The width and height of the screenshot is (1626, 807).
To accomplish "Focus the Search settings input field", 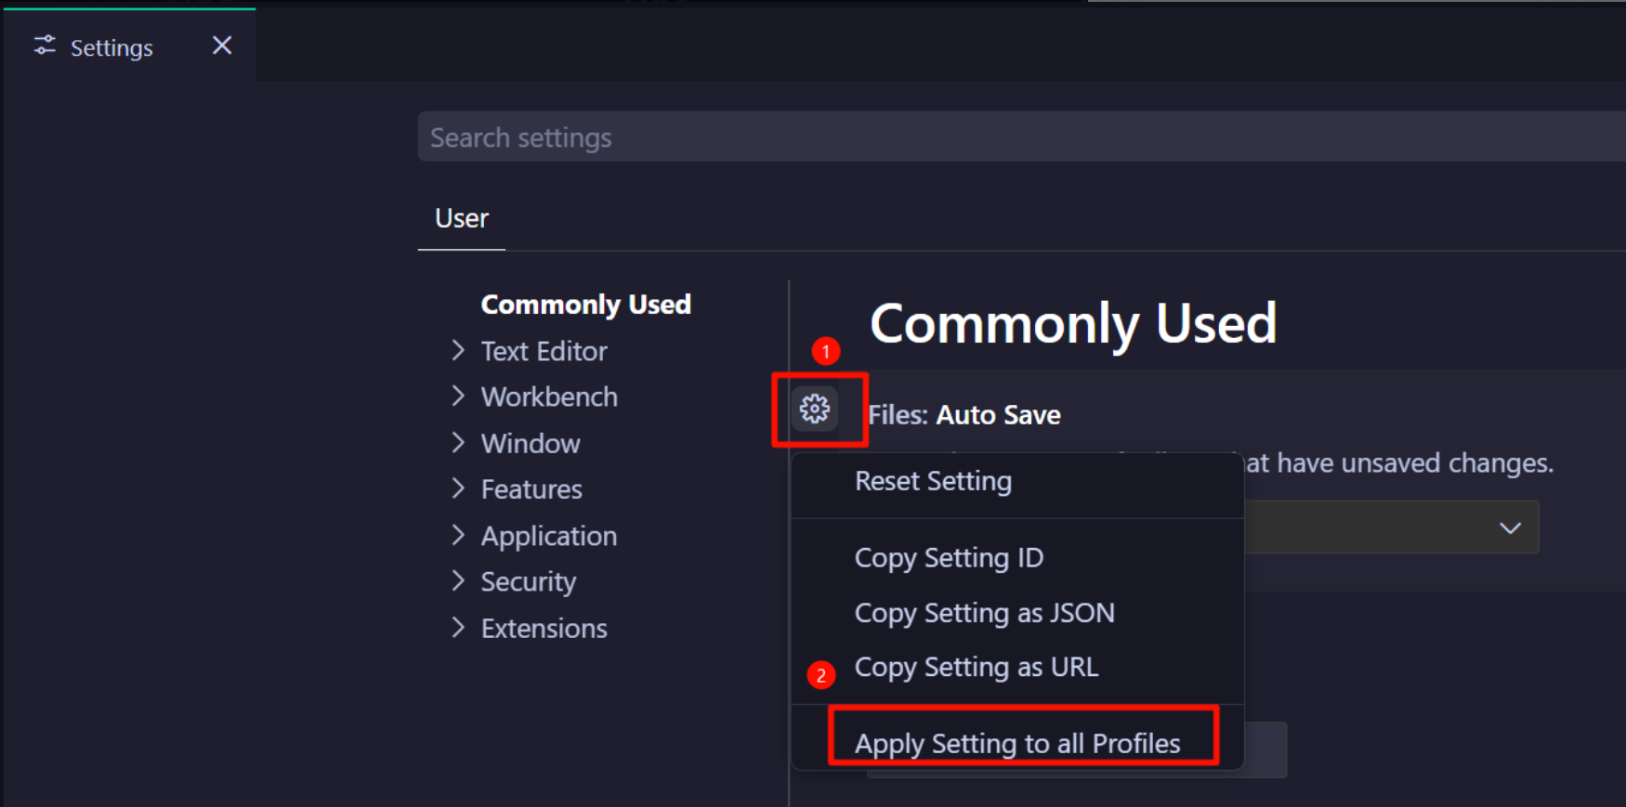I will pyautogui.click(x=929, y=137).
